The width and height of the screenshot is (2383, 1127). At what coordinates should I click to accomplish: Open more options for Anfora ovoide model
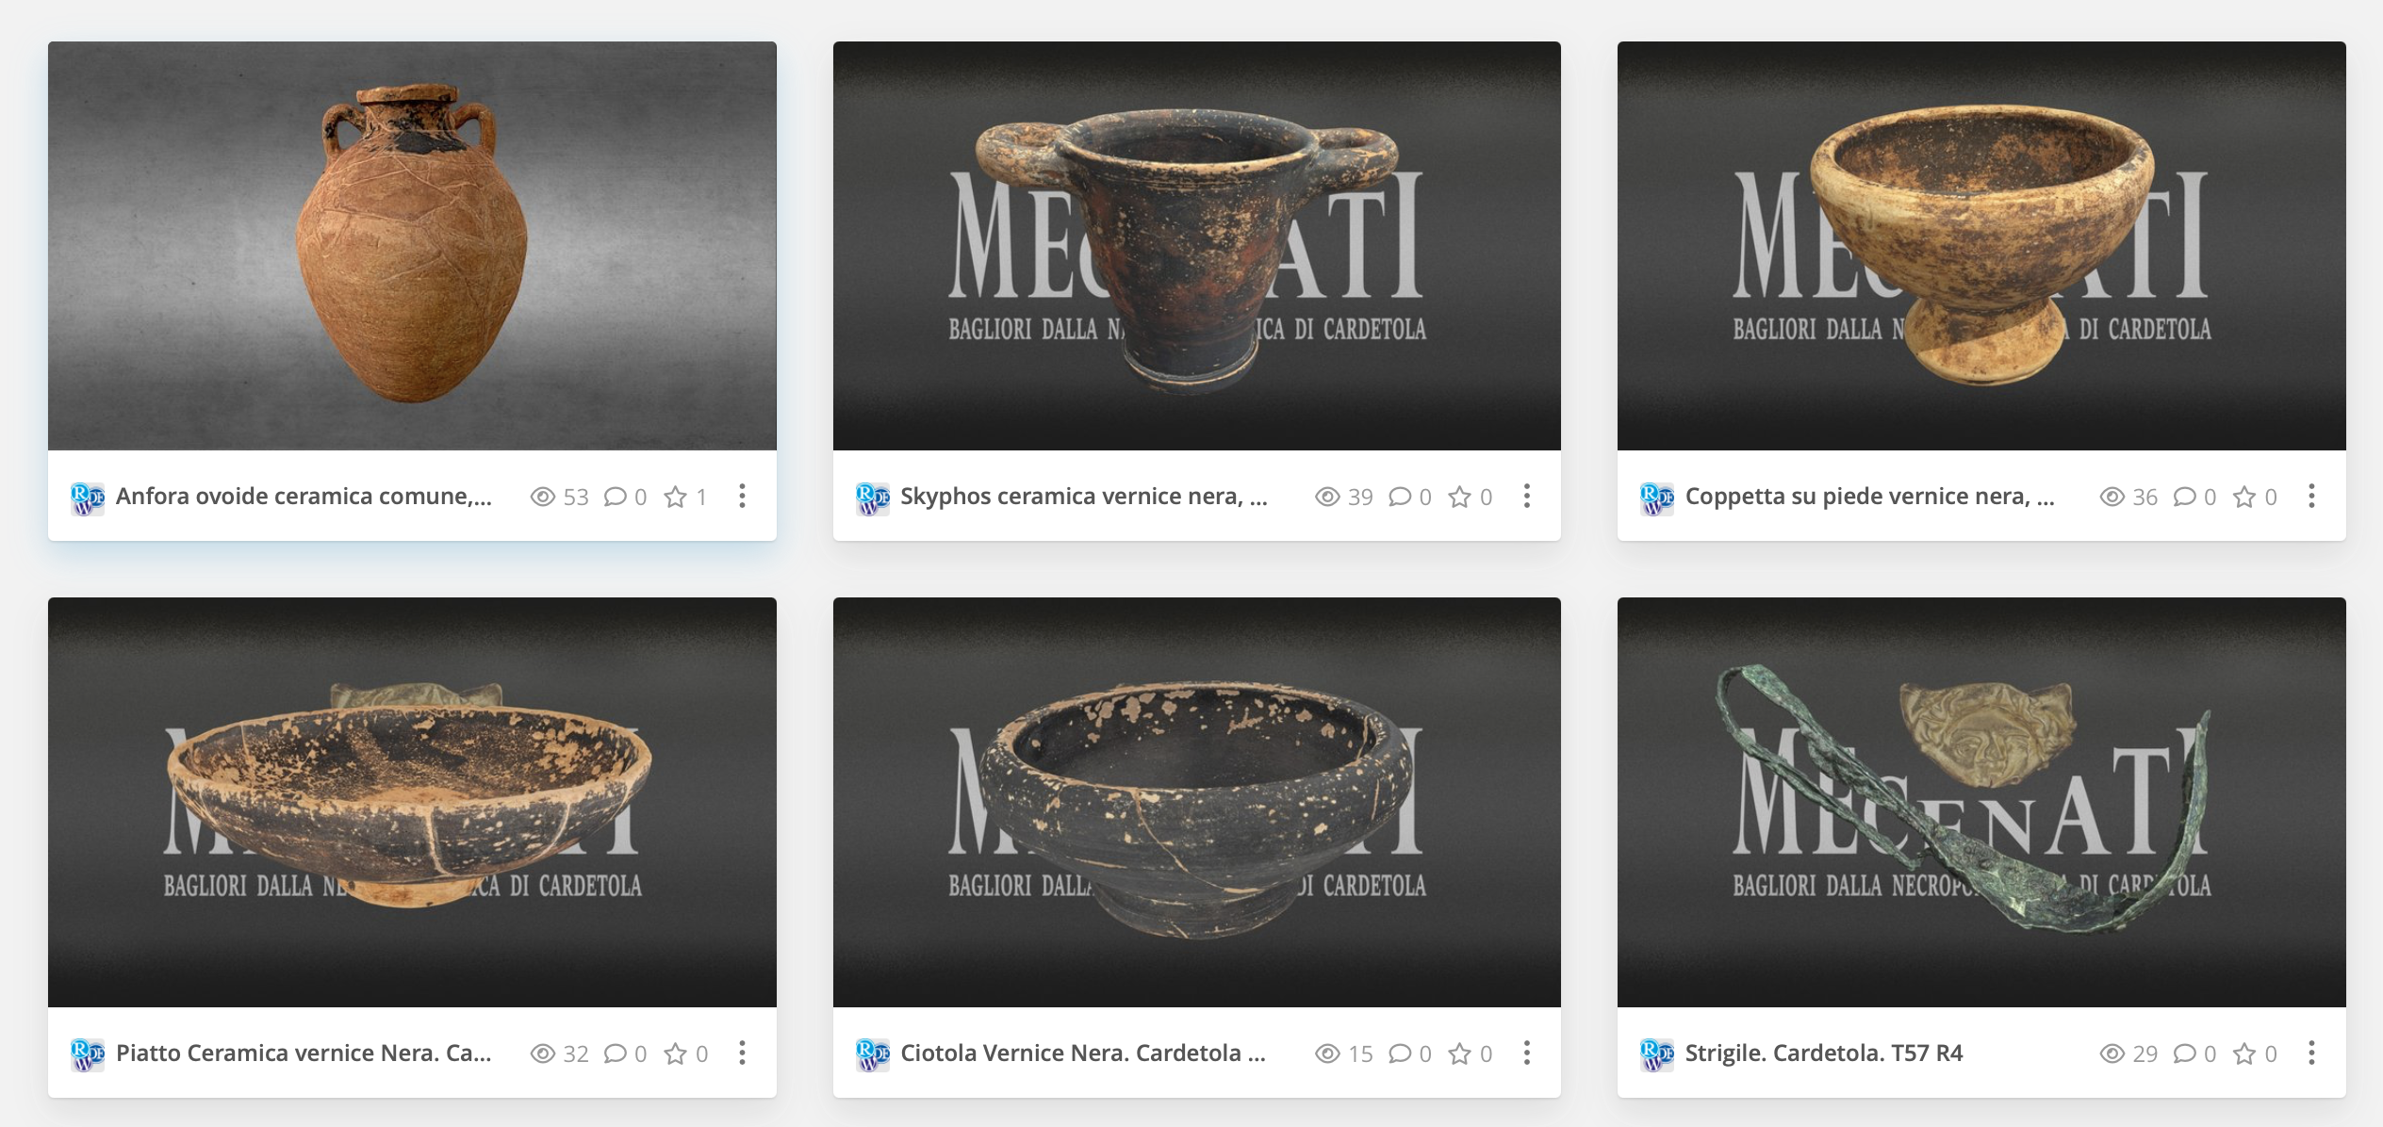(x=742, y=497)
